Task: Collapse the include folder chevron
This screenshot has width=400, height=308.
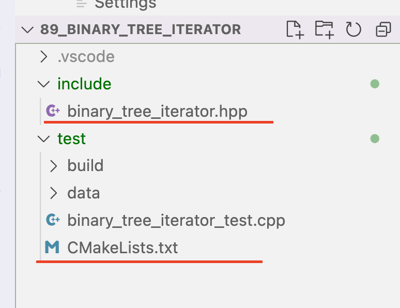Action: (x=43, y=84)
